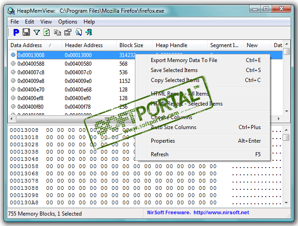Click the block list vertical scrollbar thumb
298x226 pixels.
pos(287,51)
